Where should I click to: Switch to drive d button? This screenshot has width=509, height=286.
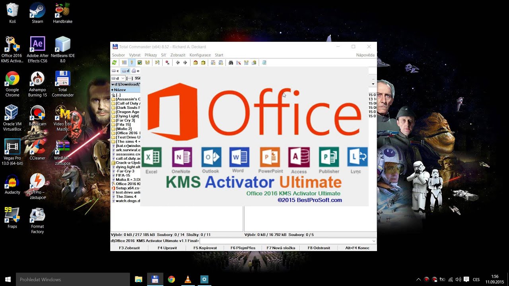click(126, 71)
